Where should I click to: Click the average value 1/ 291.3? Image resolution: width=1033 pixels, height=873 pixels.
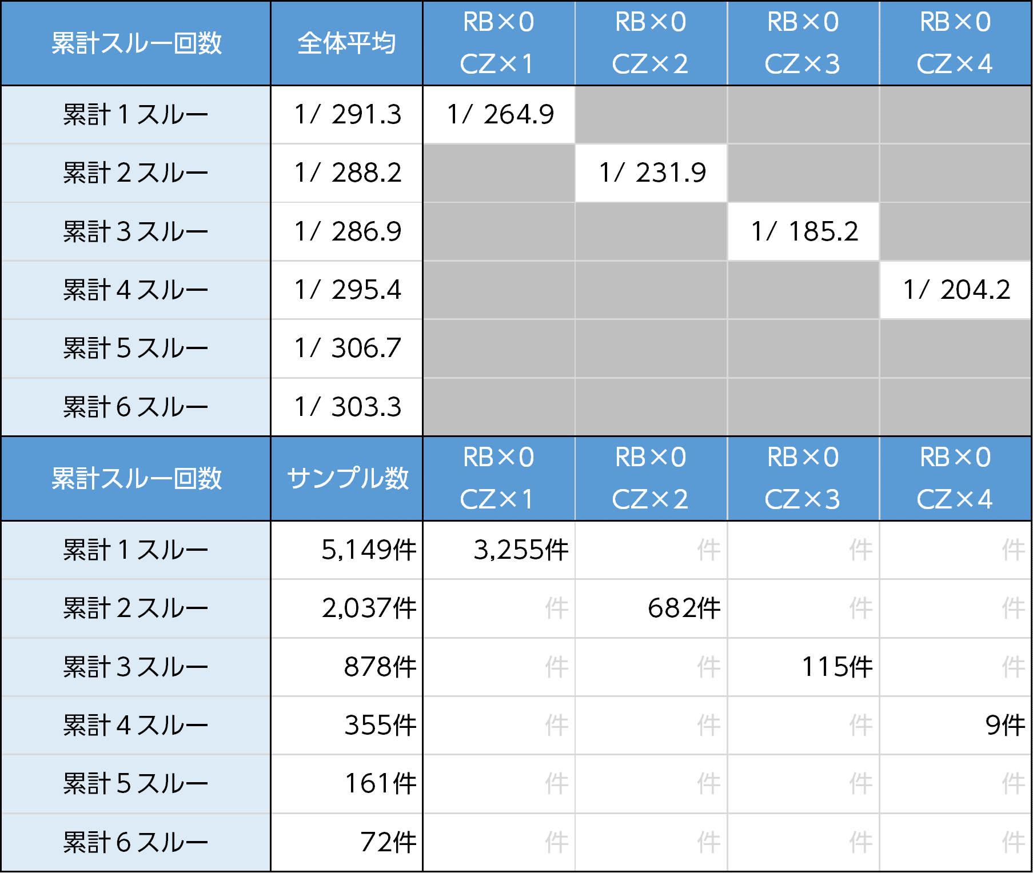tap(346, 114)
